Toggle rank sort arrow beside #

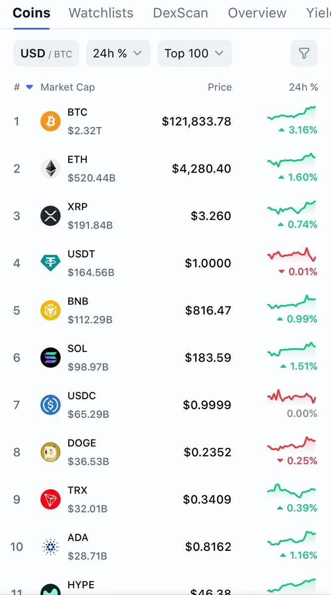[x=29, y=87]
